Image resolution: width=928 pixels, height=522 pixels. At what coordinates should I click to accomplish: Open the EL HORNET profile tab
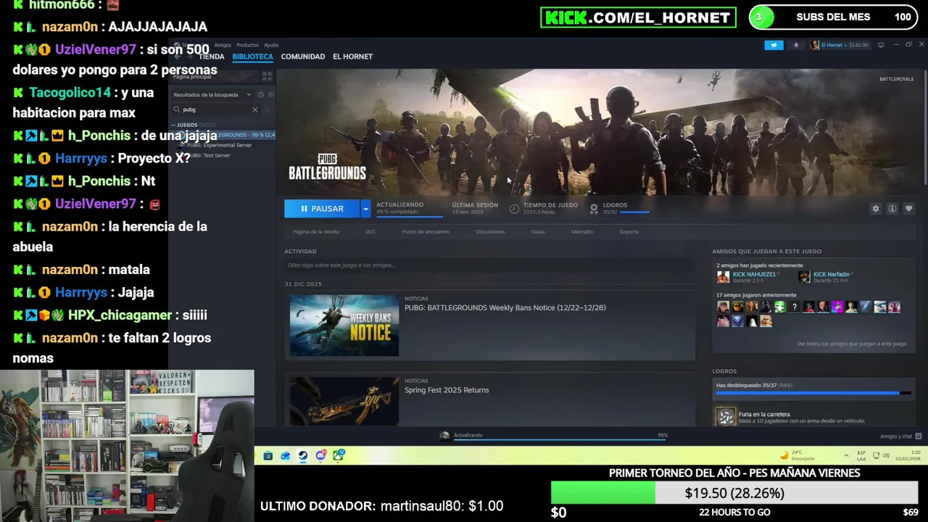352,57
